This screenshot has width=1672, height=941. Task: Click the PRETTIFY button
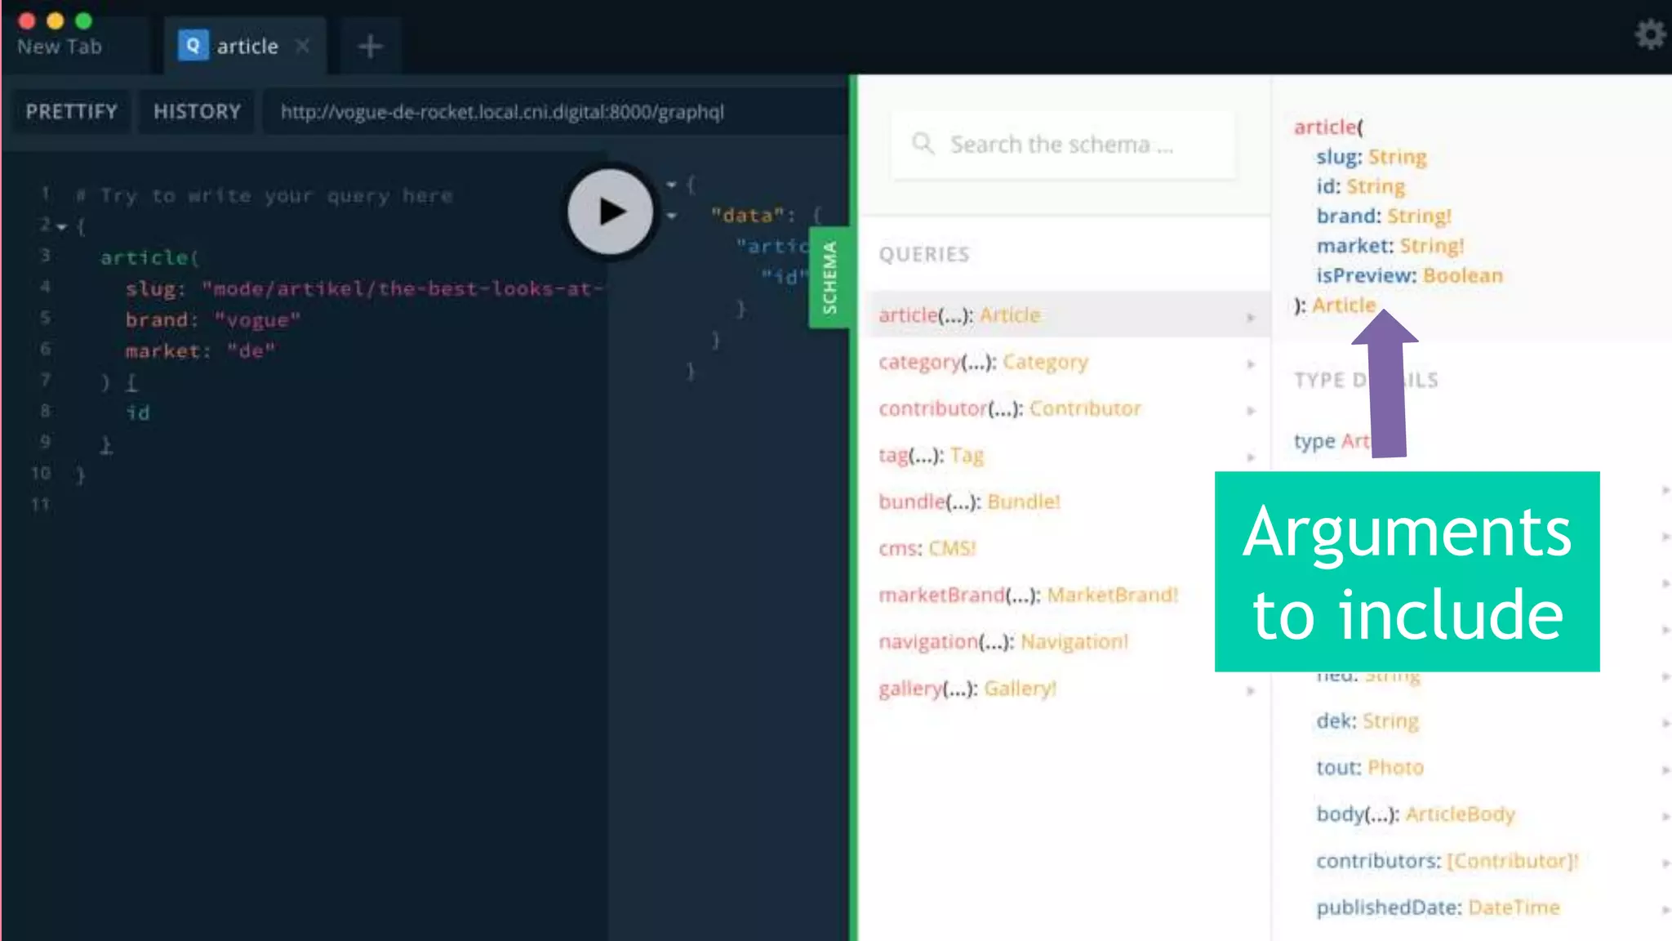(72, 112)
